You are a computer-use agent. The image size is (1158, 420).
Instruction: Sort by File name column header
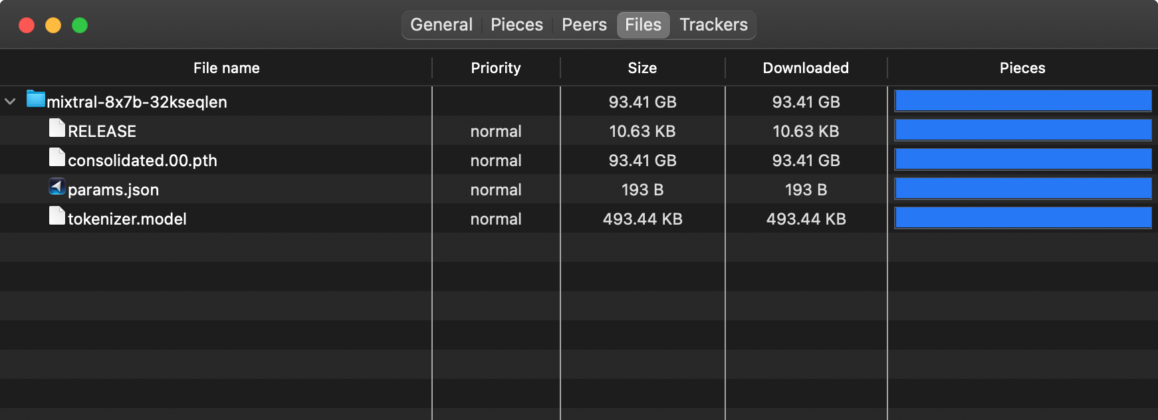click(x=226, y=68)
